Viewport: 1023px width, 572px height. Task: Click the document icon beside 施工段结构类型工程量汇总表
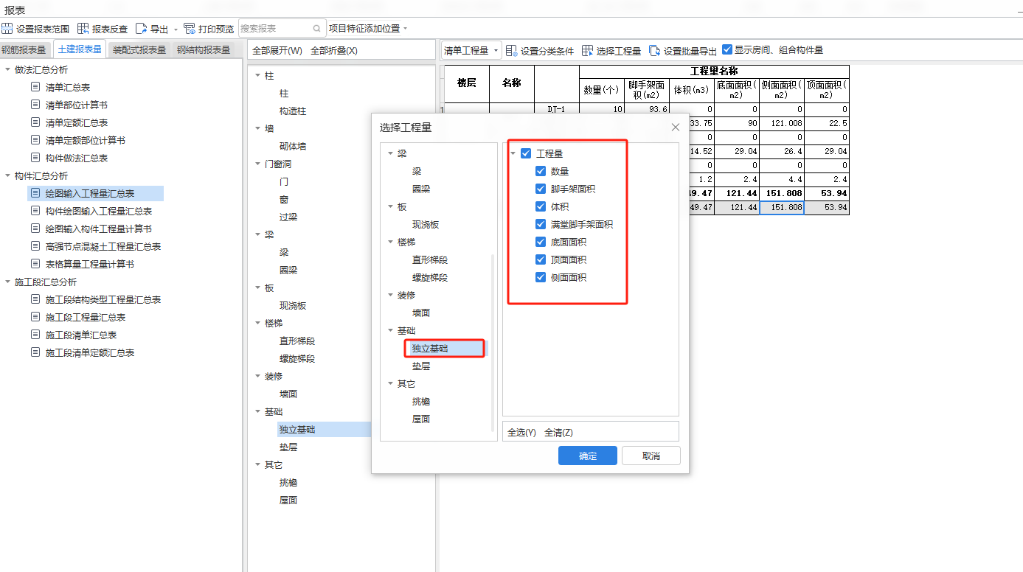click(35, 299)
